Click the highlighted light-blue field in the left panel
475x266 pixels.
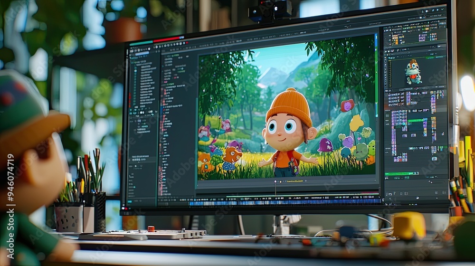coord(142,54)
